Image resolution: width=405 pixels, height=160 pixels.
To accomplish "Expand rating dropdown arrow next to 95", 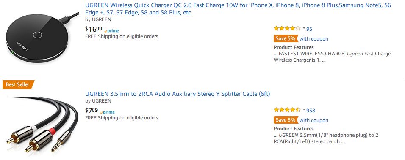I will 304,28.
